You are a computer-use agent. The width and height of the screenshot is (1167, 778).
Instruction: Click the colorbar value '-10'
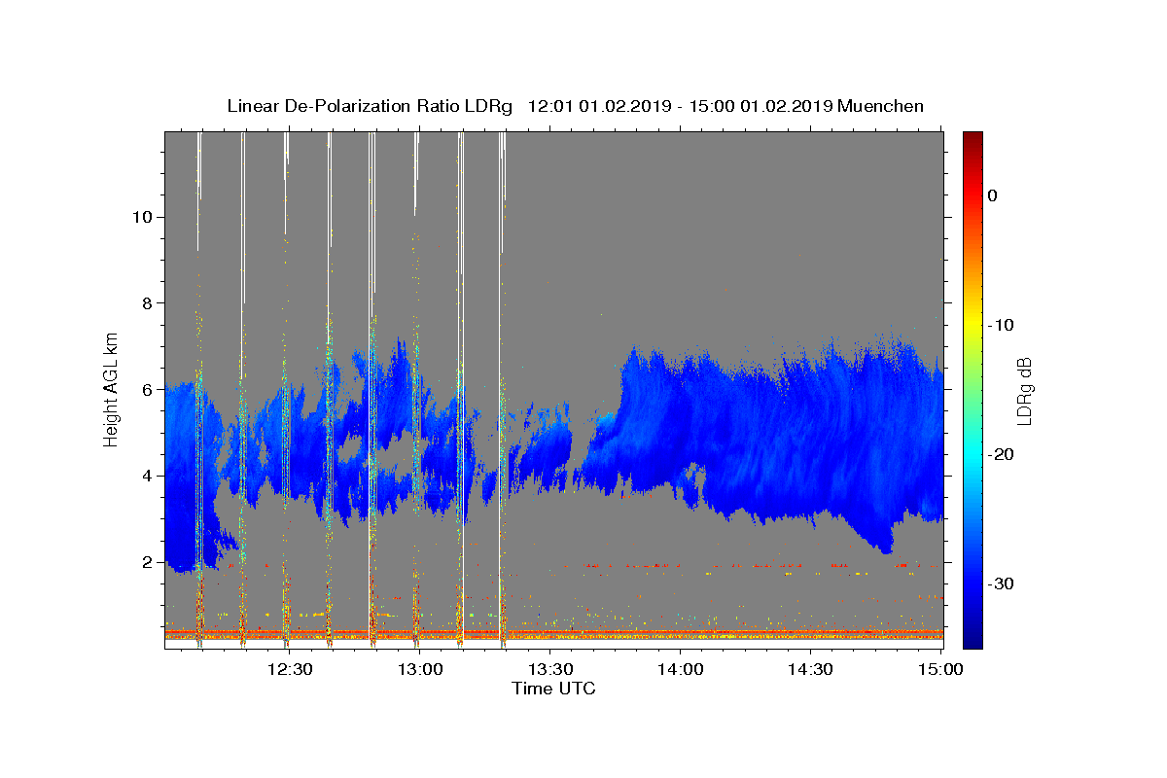click(1001, 325)
